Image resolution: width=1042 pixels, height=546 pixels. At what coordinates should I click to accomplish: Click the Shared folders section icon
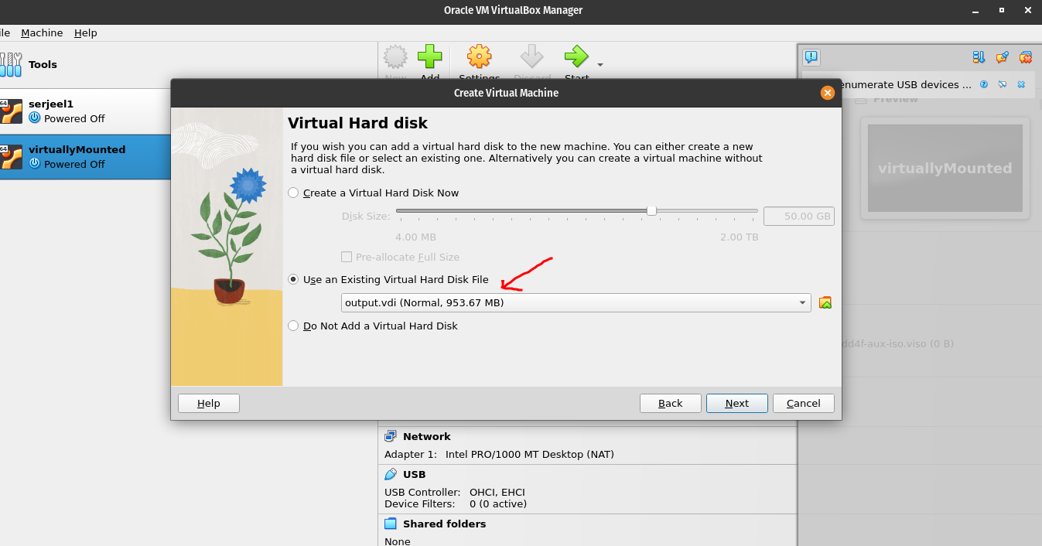[391, 524]
